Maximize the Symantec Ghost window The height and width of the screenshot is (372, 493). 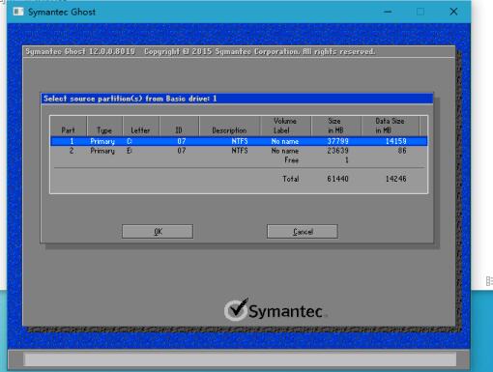[420, 12]
